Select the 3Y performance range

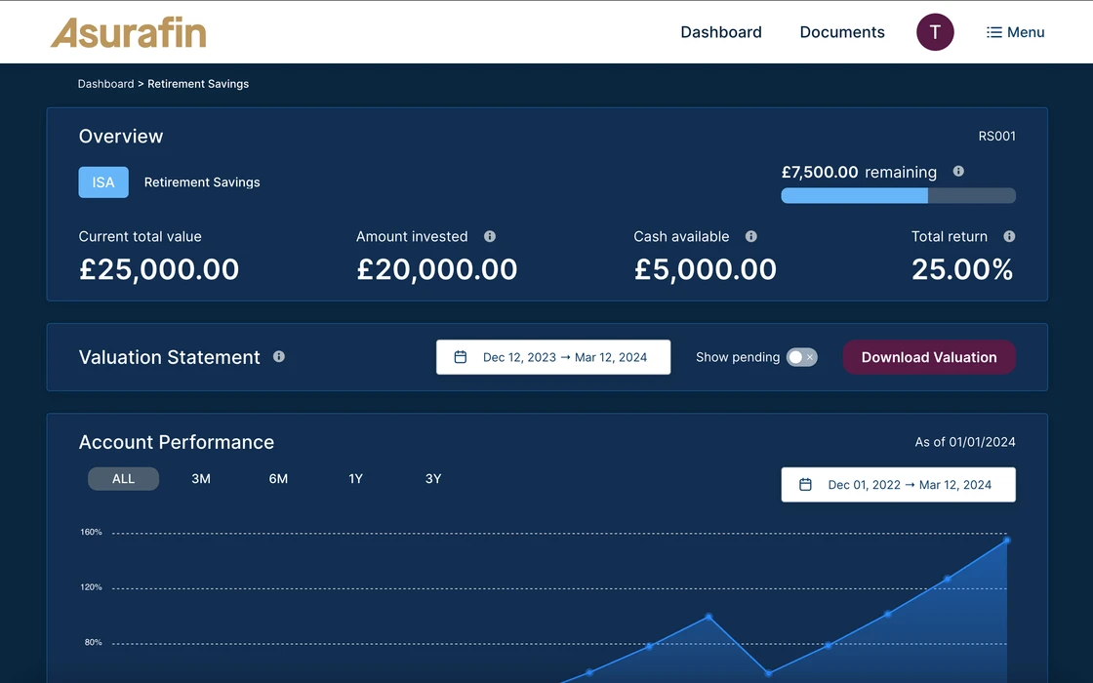point(433,479)
